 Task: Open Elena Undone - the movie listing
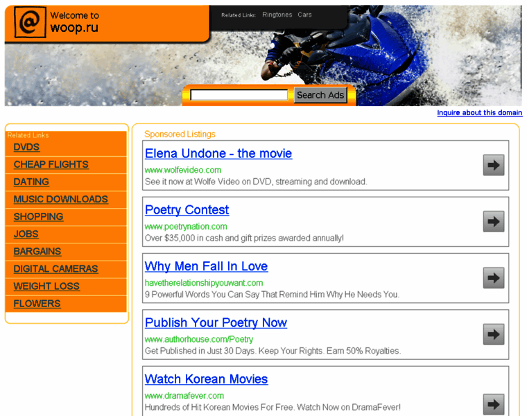click(218, 153)
